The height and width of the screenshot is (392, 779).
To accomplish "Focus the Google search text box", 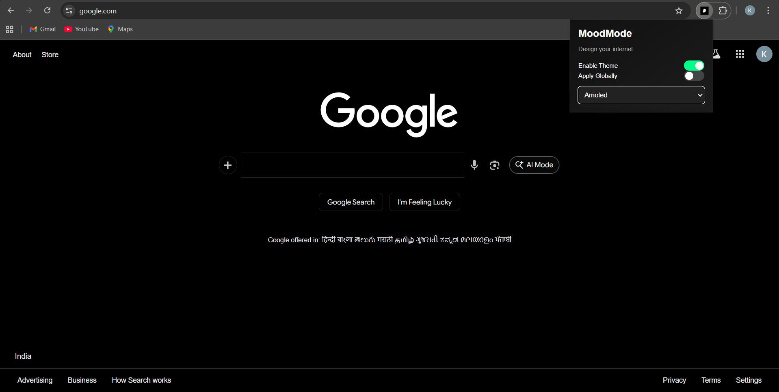I will pyautogui.click(x=353, y=165).
